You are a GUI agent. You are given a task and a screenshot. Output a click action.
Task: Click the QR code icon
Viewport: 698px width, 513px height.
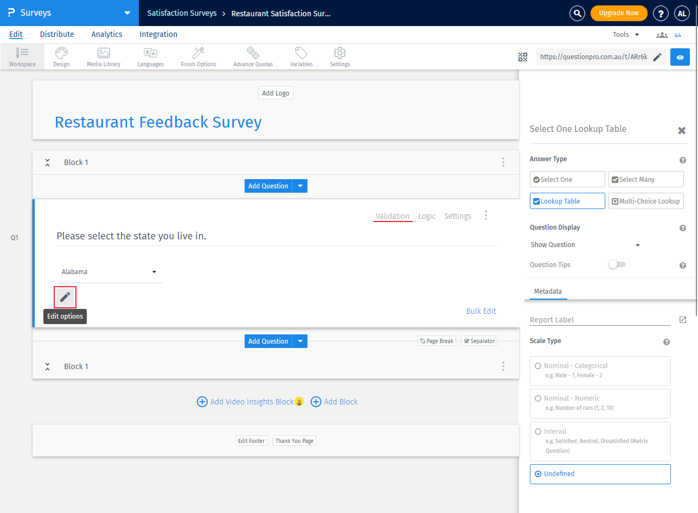click(x=523, y=57)
